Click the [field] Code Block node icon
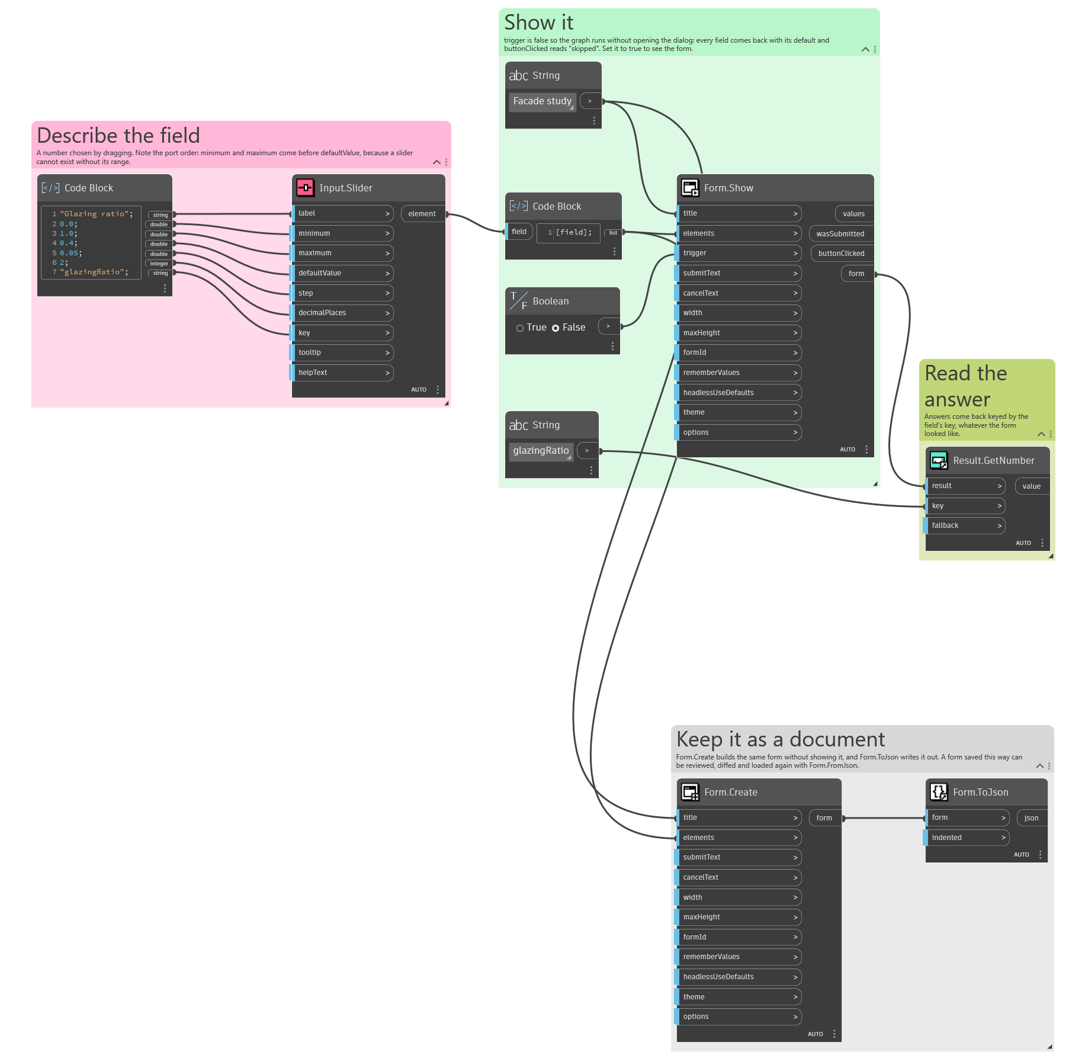 point(518,206)
